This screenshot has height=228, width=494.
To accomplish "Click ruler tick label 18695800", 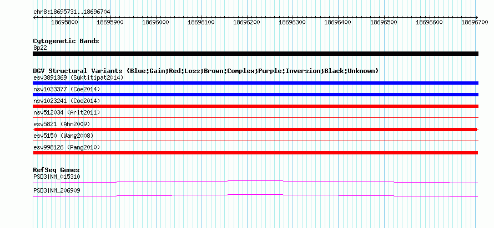I will [x=64, y=22].
